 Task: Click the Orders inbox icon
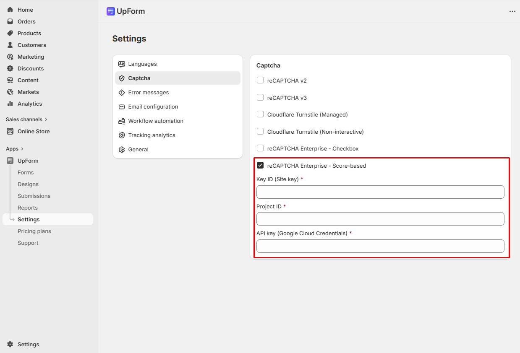pos(10,21)
